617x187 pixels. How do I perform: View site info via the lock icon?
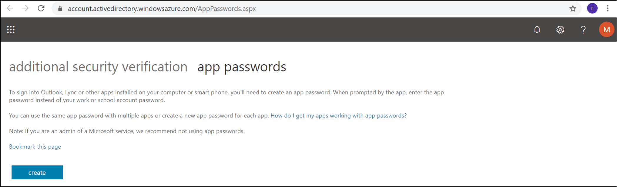[x=60, y=9]
